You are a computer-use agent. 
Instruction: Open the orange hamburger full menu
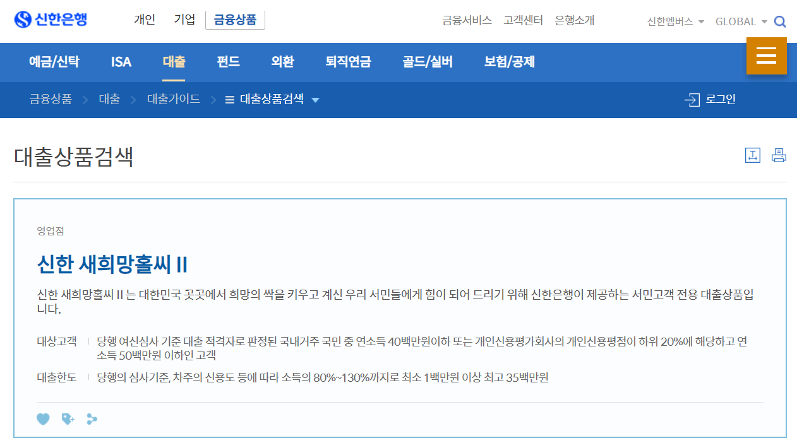(x=766, y=56)
